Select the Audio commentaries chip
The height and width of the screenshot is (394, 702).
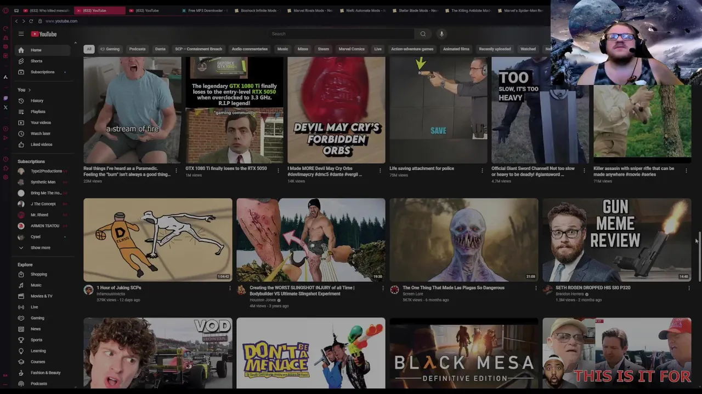click(x=250, y=49)
